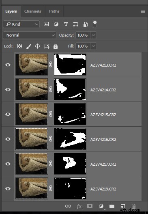
Task: Unlink mask from layer AZ5V4213.CR2
Action: (51, 65)
